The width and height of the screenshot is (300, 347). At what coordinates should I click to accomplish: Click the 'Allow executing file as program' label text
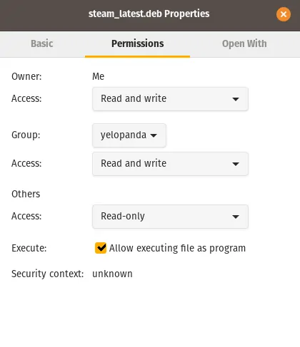[x=177, y=248]
